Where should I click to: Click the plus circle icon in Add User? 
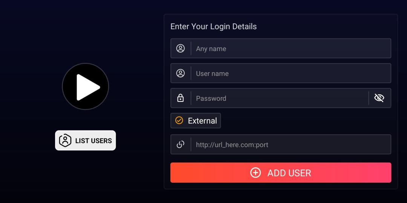256,173
